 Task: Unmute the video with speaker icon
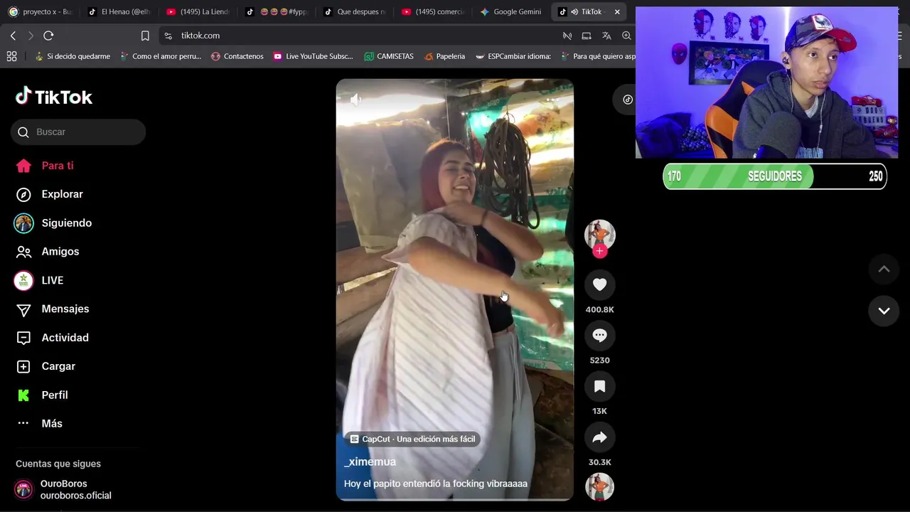pos(355,100)
